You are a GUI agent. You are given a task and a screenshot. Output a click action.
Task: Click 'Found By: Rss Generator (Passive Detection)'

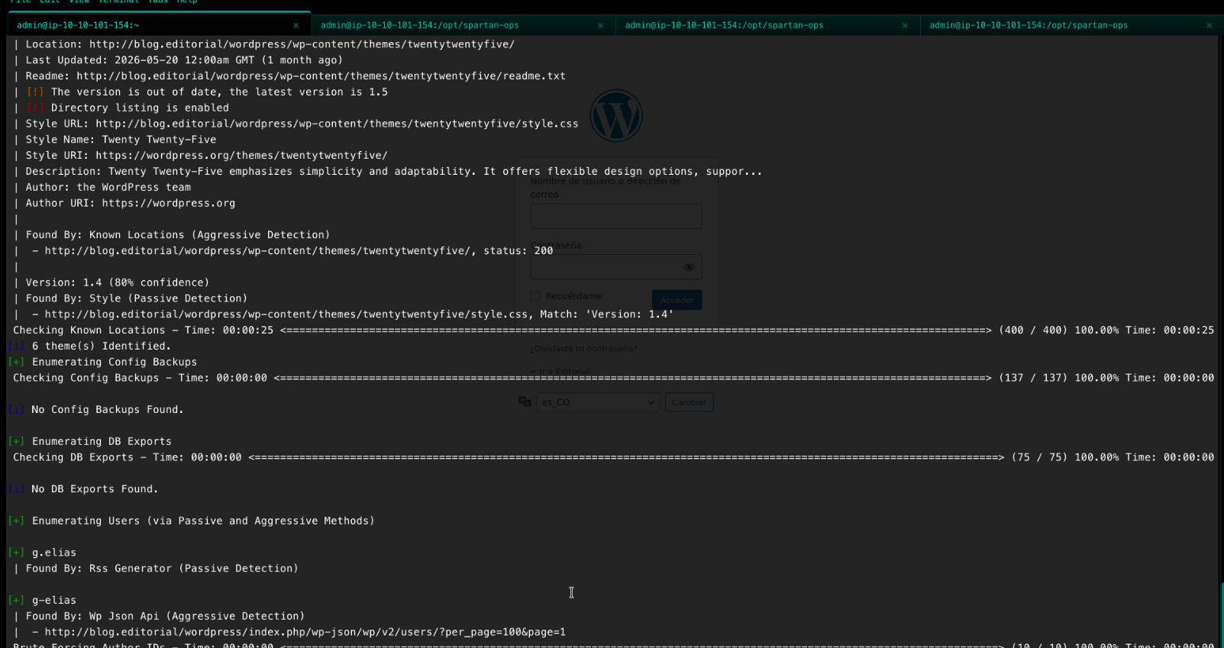coord(162,569)
